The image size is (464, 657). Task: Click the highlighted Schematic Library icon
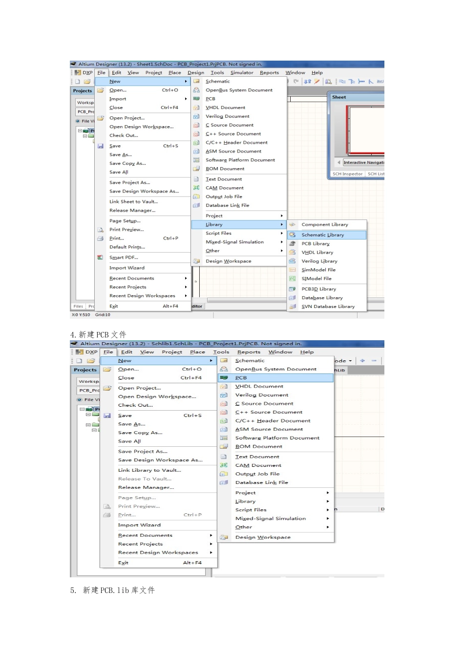293,235
